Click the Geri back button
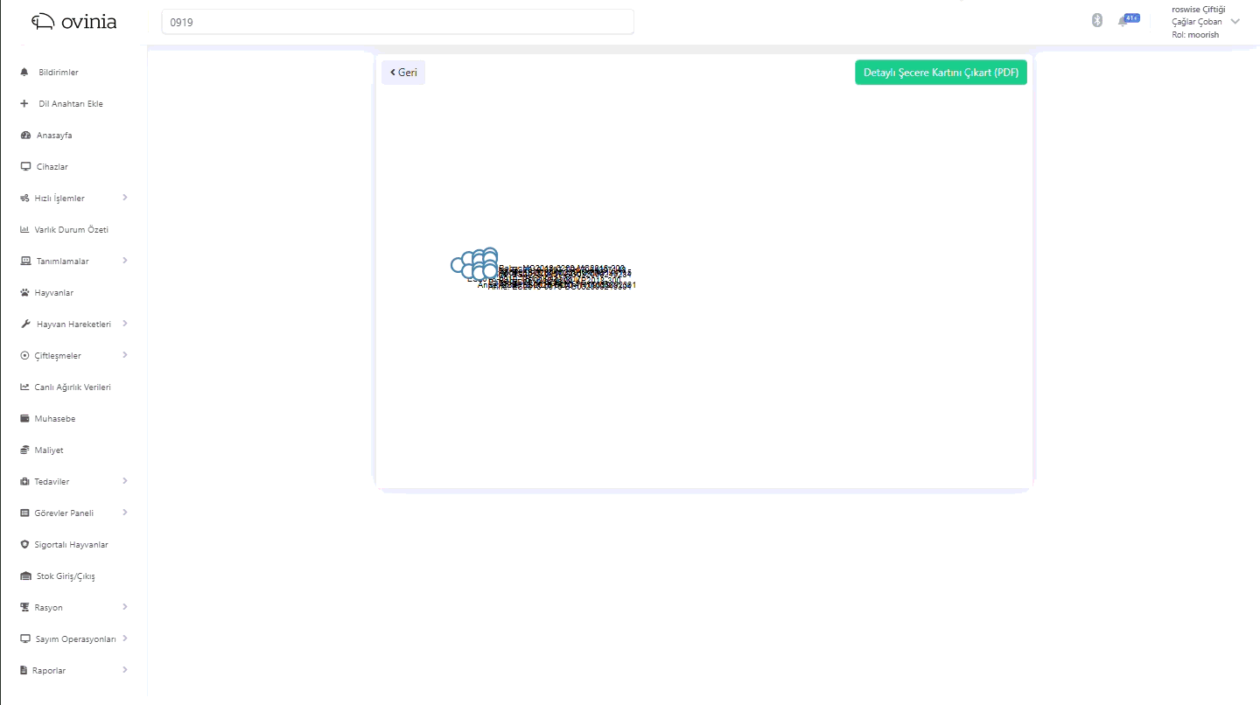Image resolution: width=1260 pixels, height=705 pixels. (x=403, y=73)
